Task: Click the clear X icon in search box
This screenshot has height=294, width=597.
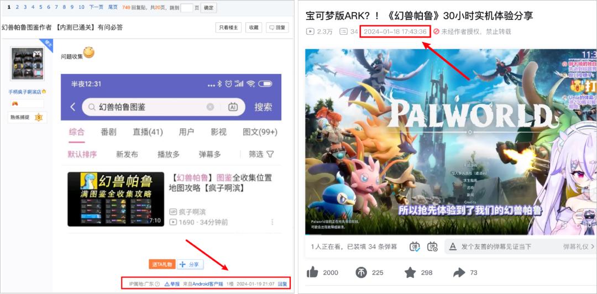Action: pos(210,107)
